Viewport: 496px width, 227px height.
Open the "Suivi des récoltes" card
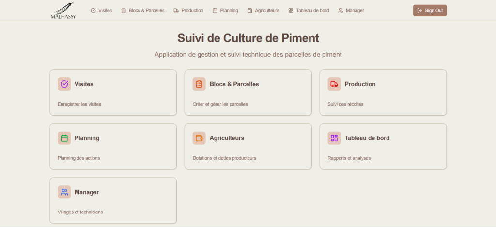(383, 92)
